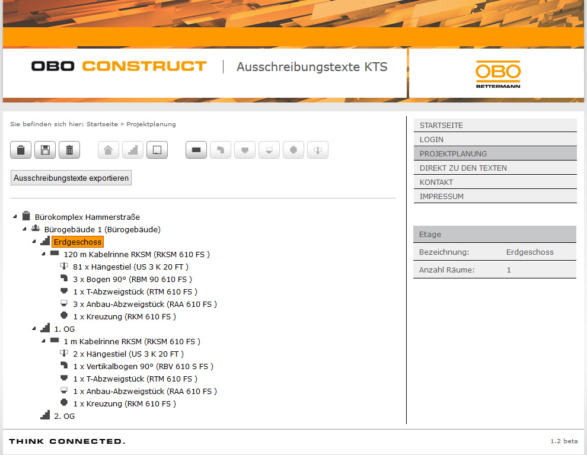
Task: Select 1. OG Kreuzung (RKM 610 FS) label in the tree
Action: [125, 403]
